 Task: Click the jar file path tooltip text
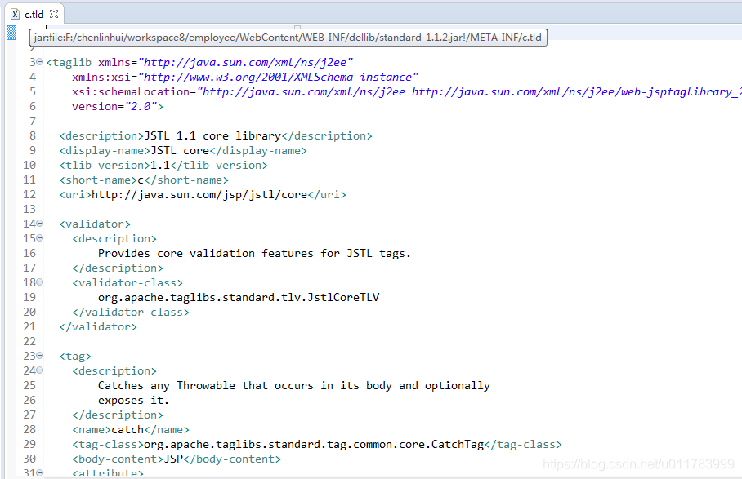point(288,38)
